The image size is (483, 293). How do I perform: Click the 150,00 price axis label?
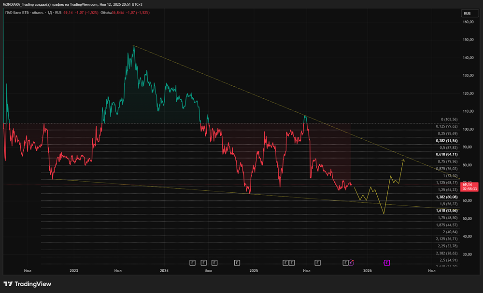(468, 40)
